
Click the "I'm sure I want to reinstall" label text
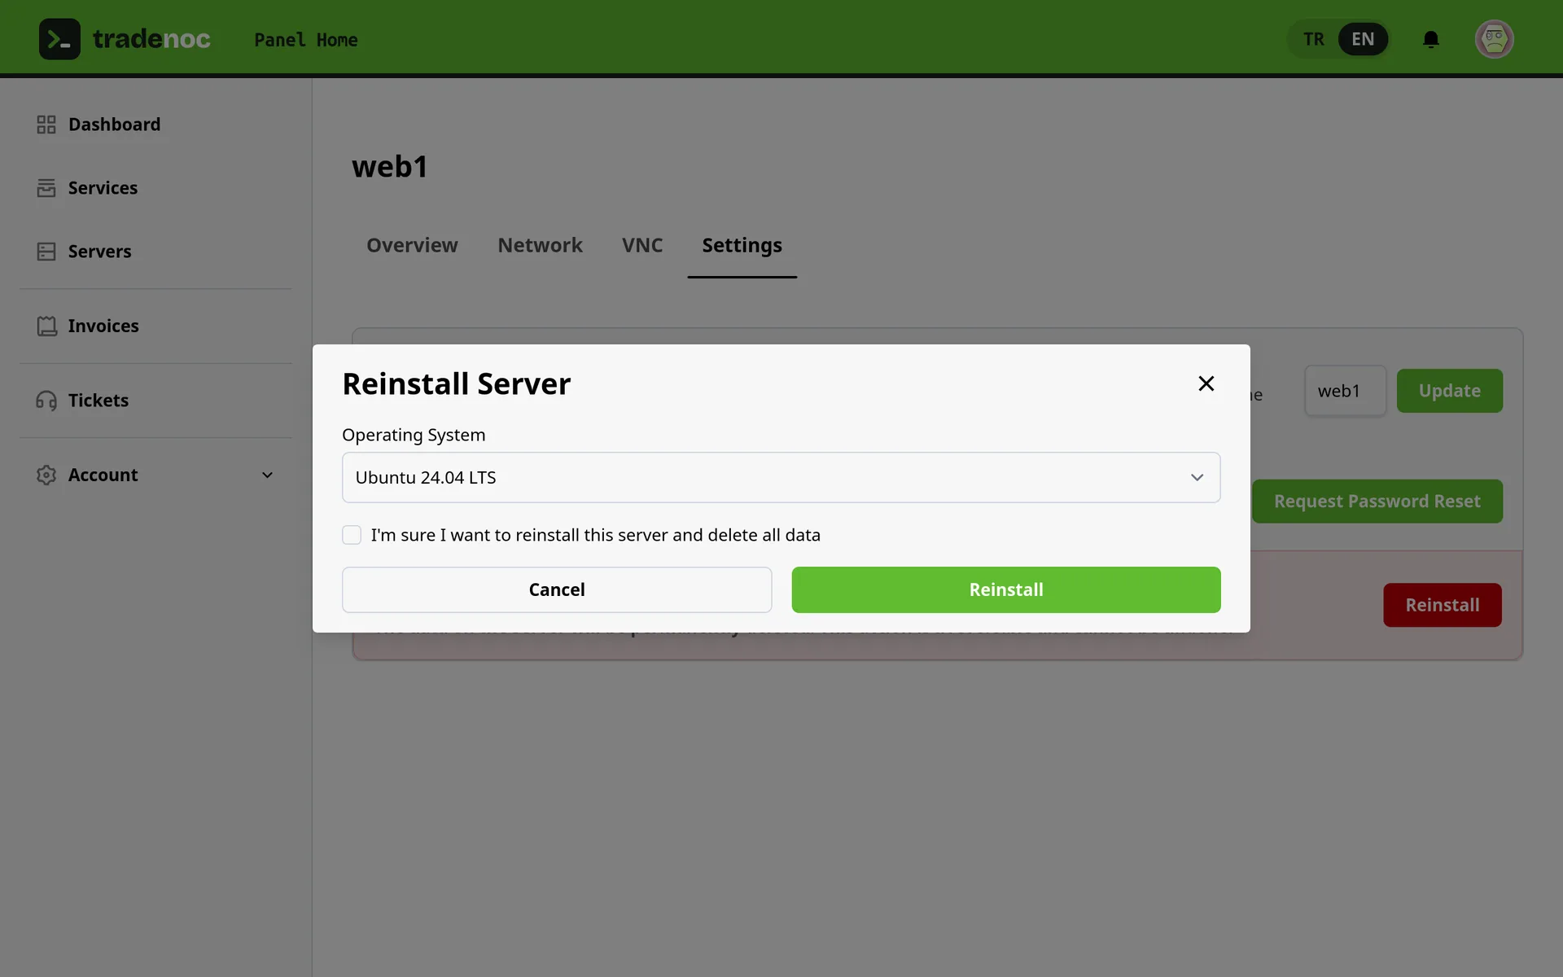coord(595,535)
